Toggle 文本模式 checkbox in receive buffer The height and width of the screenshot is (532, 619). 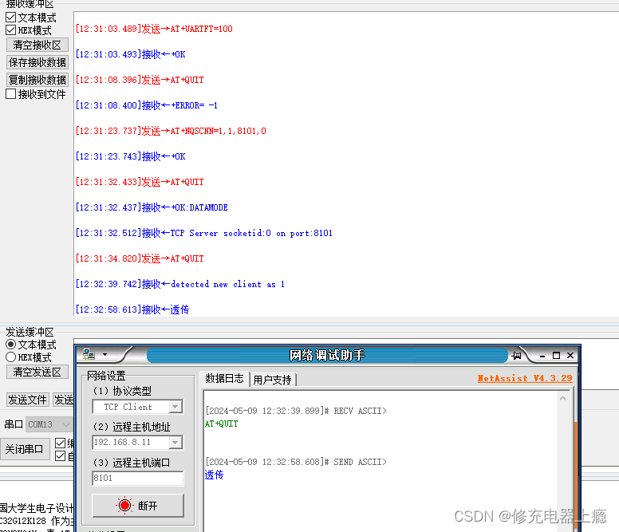pyautogui.click(x=11, y=18)
